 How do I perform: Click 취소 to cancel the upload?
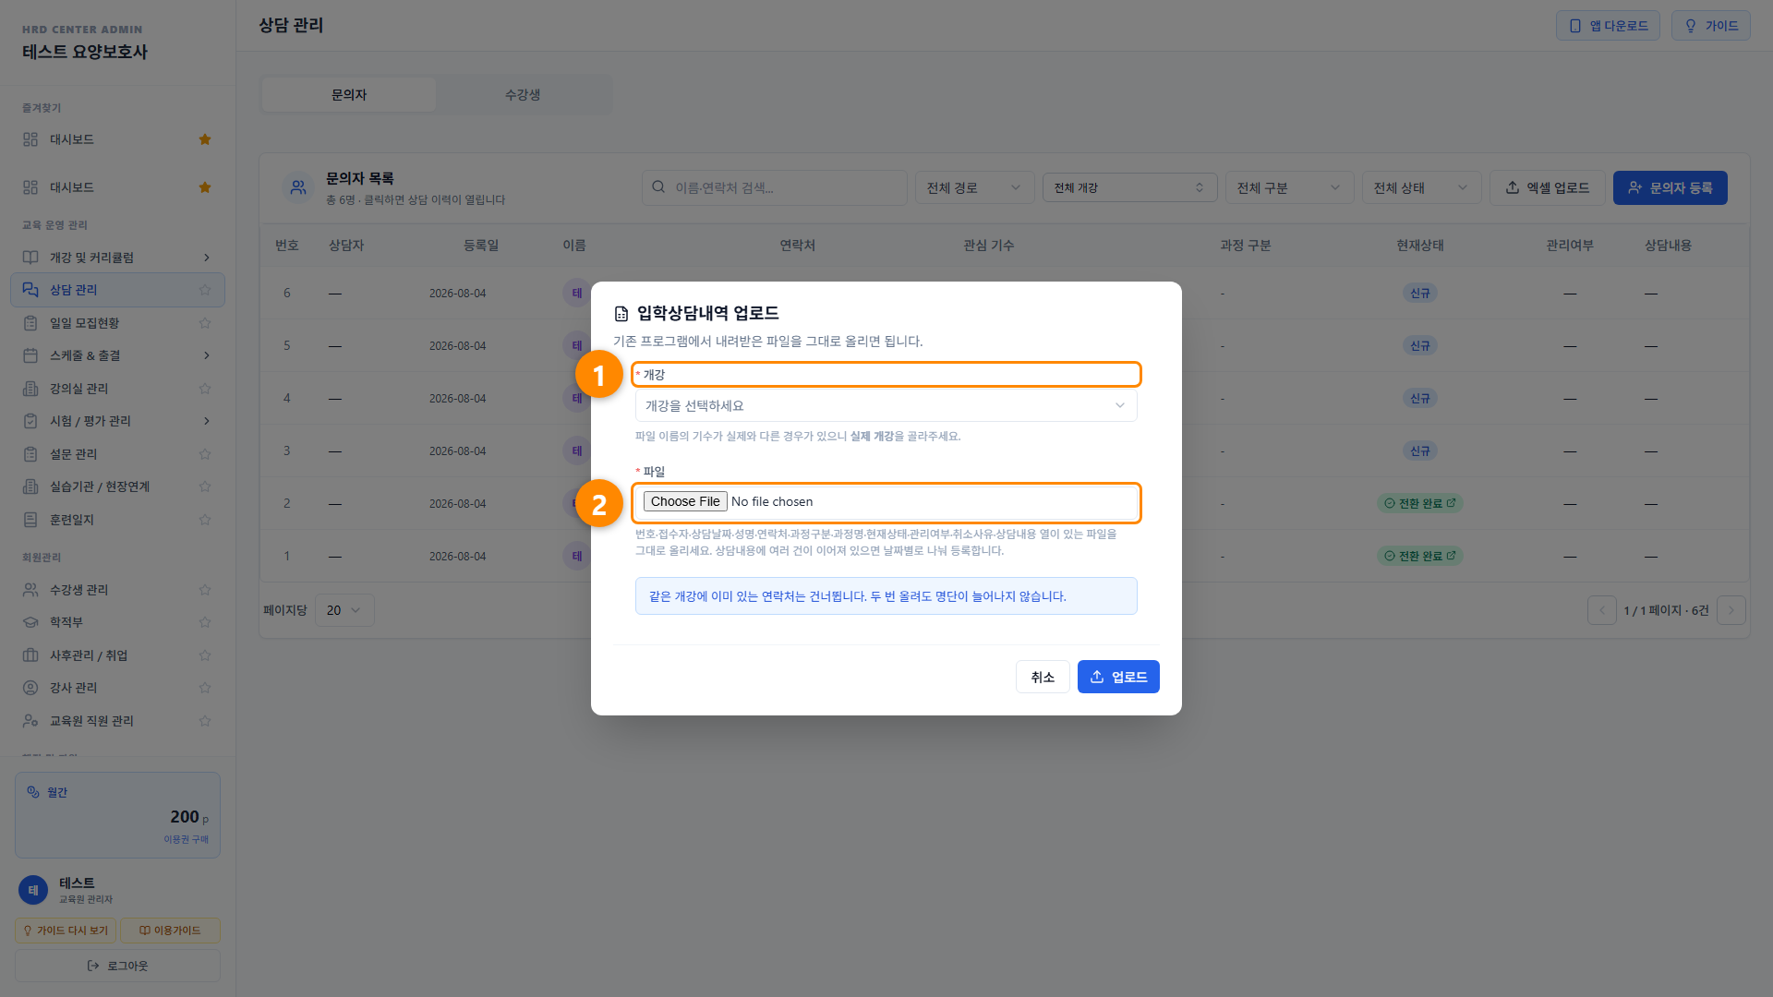click(1043, 677)
